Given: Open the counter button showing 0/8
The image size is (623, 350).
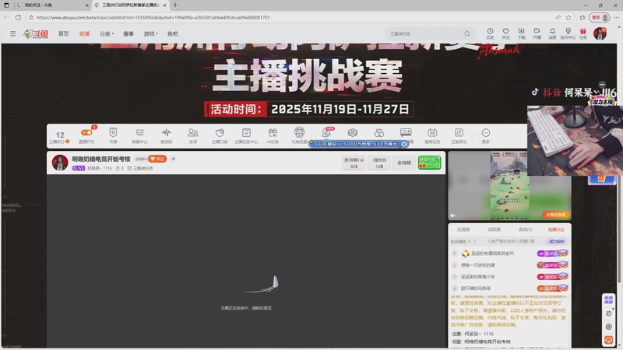Looking at the screenshot, I should coord(379,163).
